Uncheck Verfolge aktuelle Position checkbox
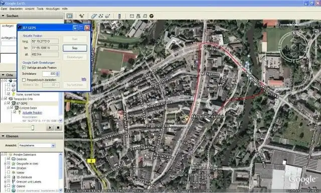321x193 pixels. [x=24, y=68]
